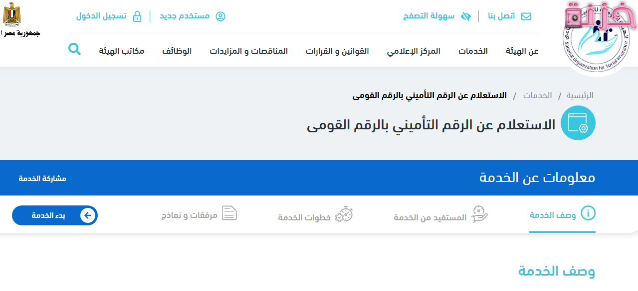Click the teal service gear icon near the page title
638x291 pixels.
[x=579, y=122]
